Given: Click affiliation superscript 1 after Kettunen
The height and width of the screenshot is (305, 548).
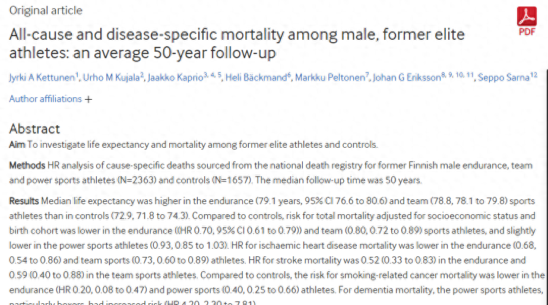Looking at the screenshot, I should point(77,75).
